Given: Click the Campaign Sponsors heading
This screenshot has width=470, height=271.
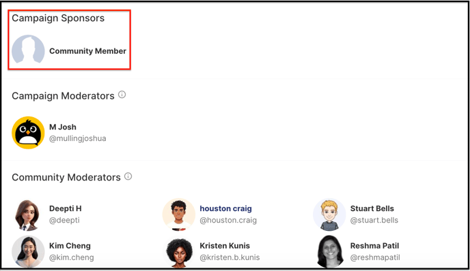Looking at the screenshot, I should pos(58,18).
